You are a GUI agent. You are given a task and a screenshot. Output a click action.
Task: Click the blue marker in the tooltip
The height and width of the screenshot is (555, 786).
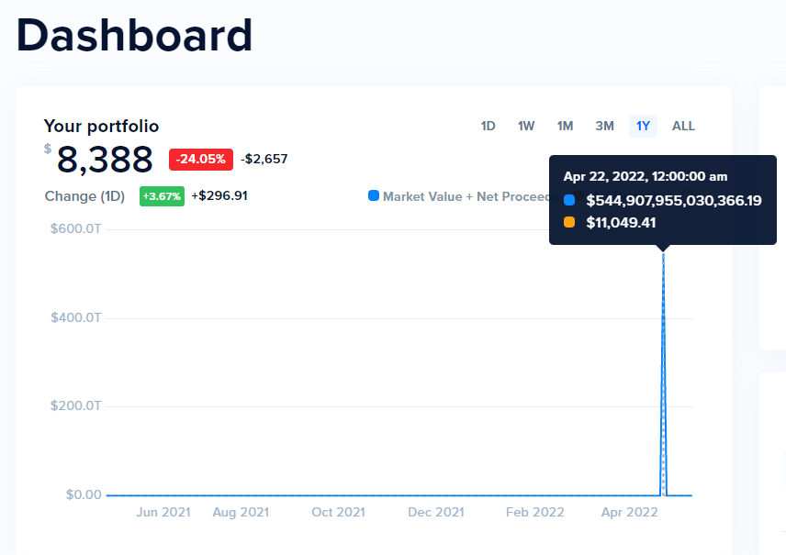click(x=569, y=200)
